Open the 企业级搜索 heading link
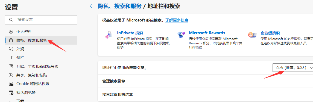 coord(270,33)
